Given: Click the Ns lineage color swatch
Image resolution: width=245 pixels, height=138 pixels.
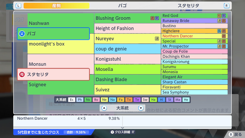Looking at the screenshot, I should pos(88,100).
